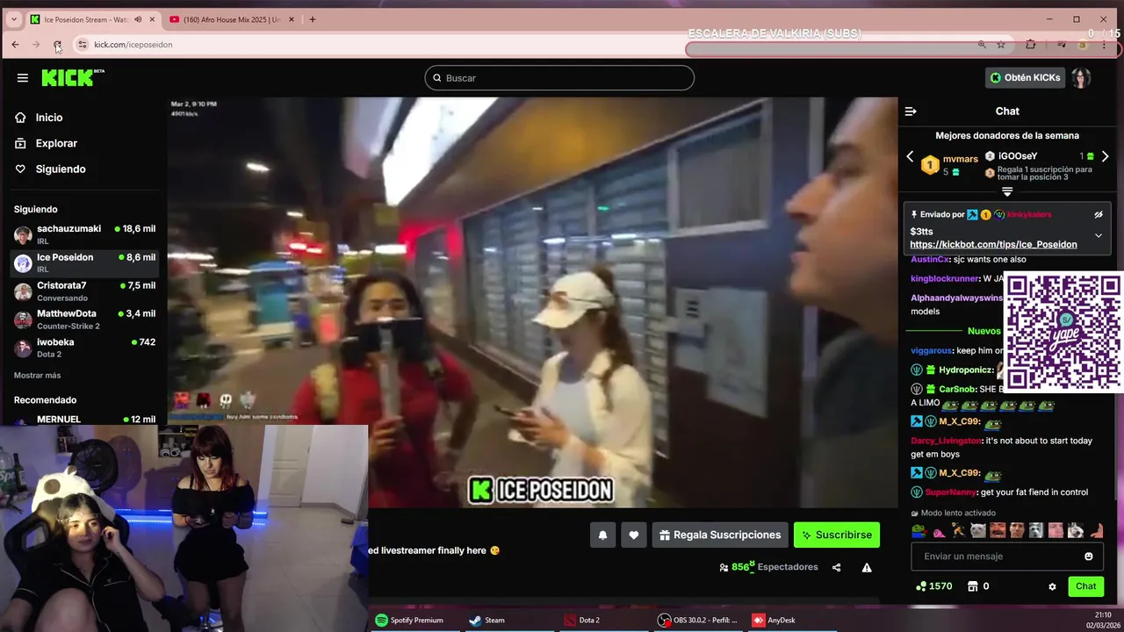Screen dimensions: 1124x632
Task: Open the emoji picker in chat input
Action: tap(1089, 557)
